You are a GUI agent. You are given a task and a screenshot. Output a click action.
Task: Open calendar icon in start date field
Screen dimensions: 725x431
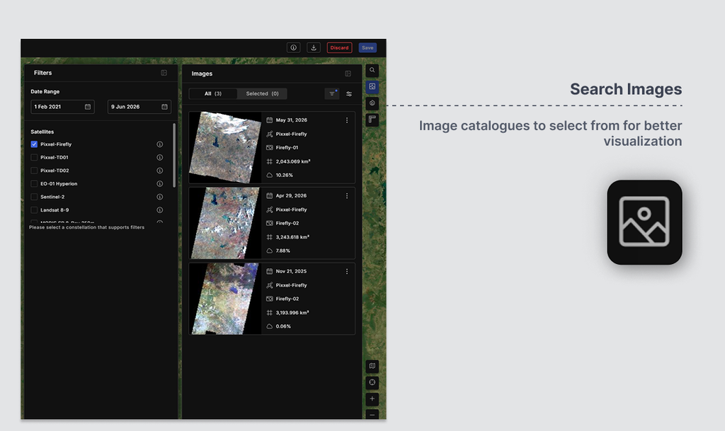tap(88, 107)
